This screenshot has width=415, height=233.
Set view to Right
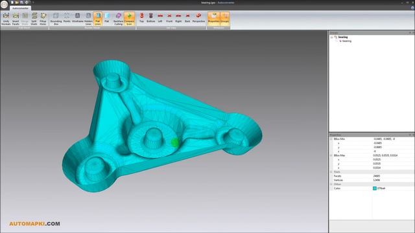click(178, 17)
